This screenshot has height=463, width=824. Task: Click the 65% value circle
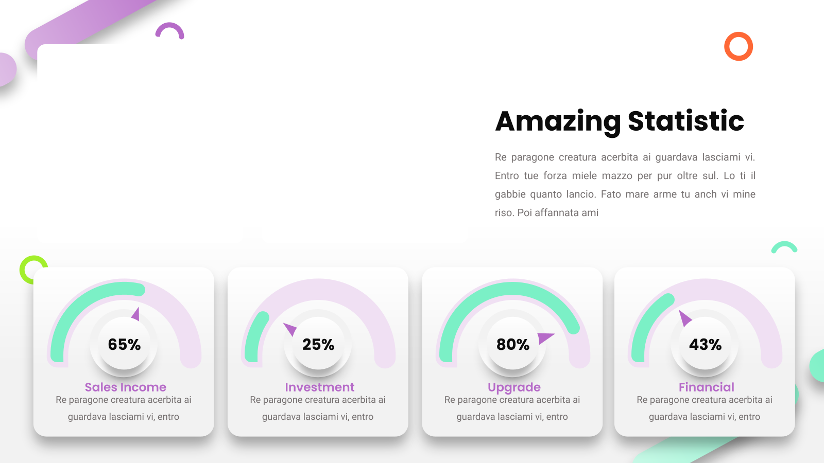(x=124, y=344)
